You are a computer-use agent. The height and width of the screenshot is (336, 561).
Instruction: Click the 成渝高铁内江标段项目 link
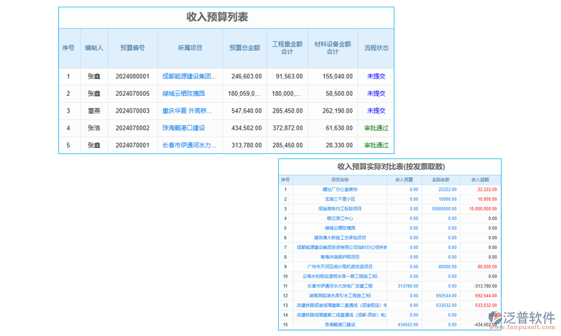point(340,209)
